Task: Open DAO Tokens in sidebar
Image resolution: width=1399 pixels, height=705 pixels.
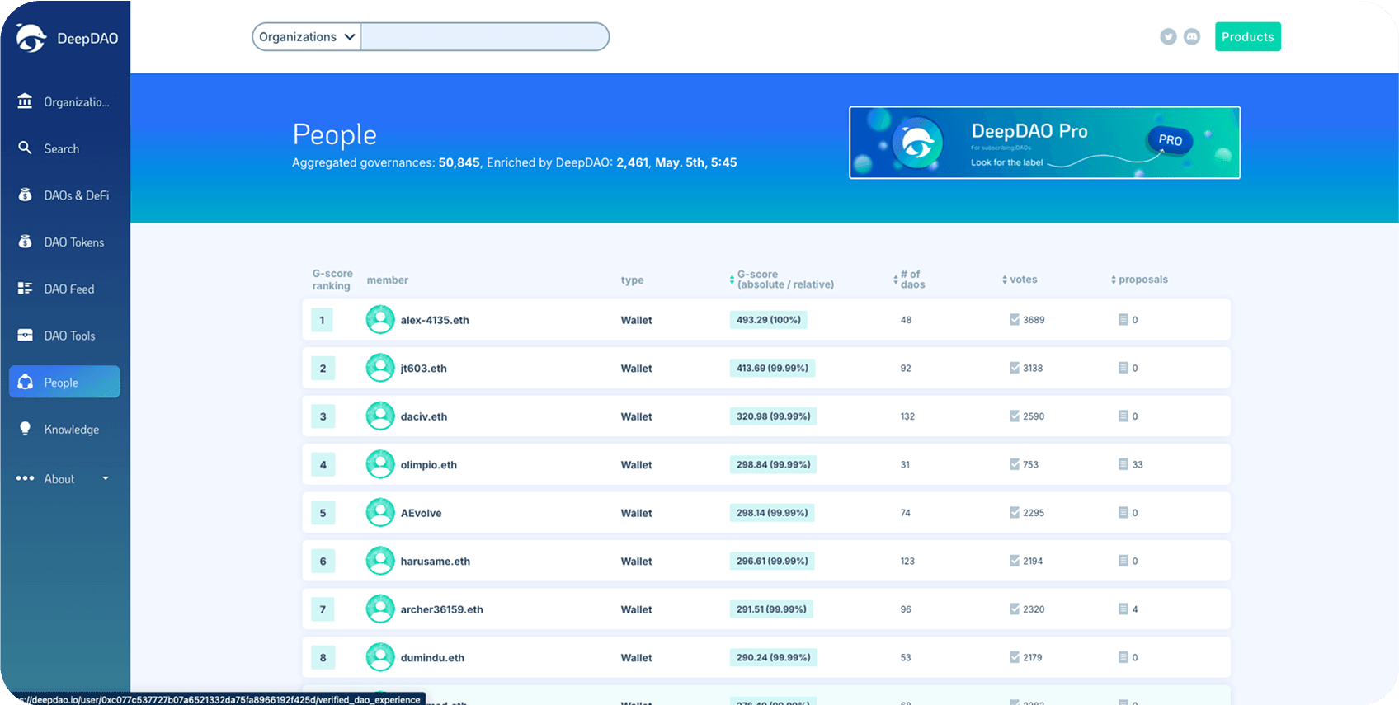Action: point(73,242)
